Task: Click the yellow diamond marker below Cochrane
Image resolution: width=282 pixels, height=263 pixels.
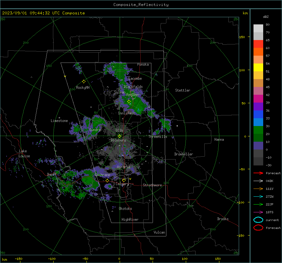Action: 107,180
